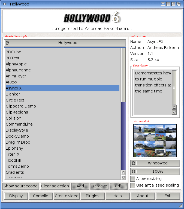Open the Plugins dialog
The image size is (184, 209).
(x=93, y=196)
